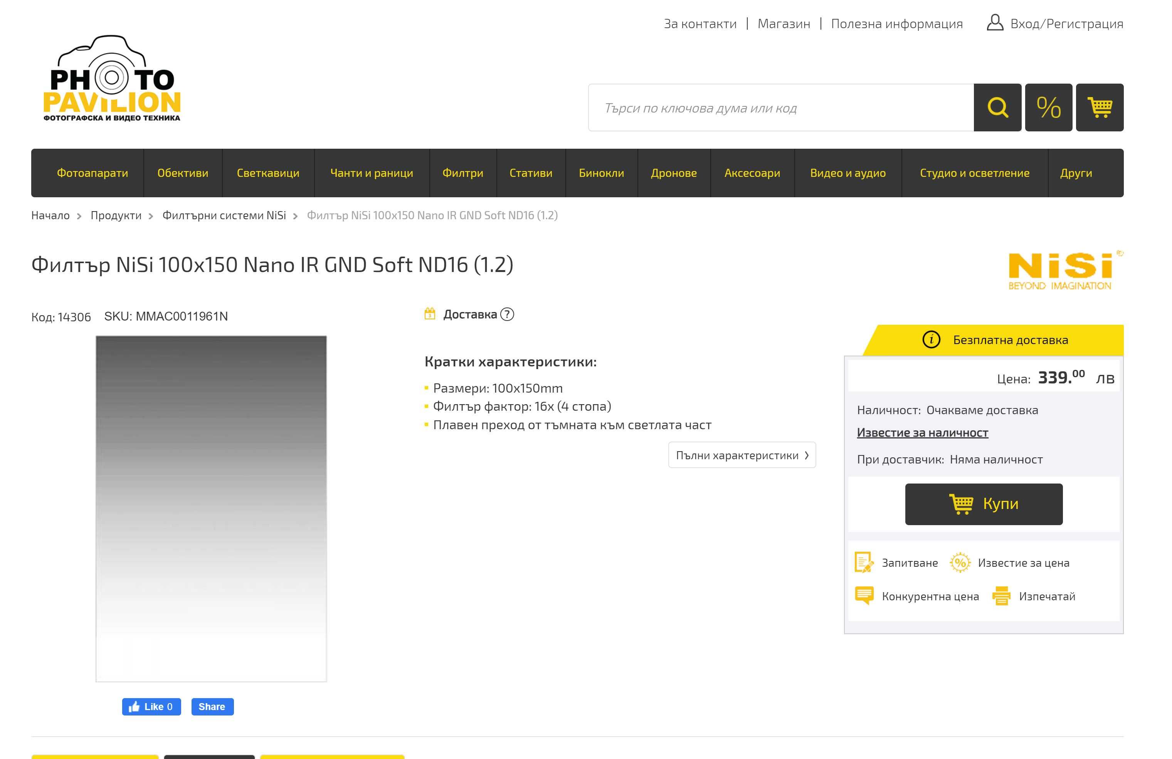Expand Пълни характеристики button
Viewport: 1172px width, 759px height.
[742, 455]
